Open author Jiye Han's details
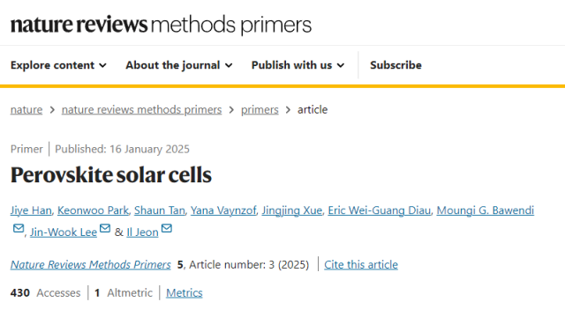565x317 pixels. point(31,210)
